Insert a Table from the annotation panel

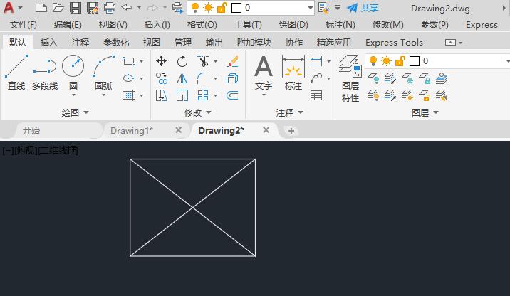(316, 95)
